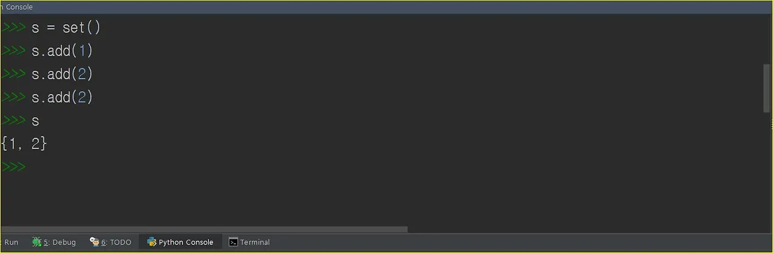
Task: Click the Console panel title bar
Action: [x=386, y=7]
